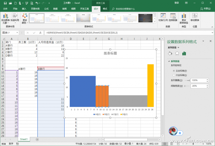
Task: Open Effects pentagon tab in format pane
Action: tap(177, 53)
